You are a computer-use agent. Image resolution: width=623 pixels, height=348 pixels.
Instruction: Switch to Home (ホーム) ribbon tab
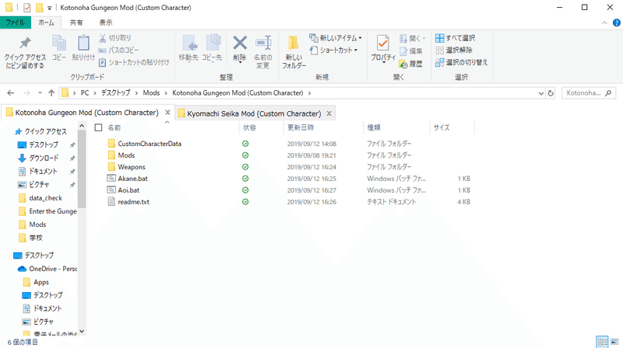pos(46,23)
